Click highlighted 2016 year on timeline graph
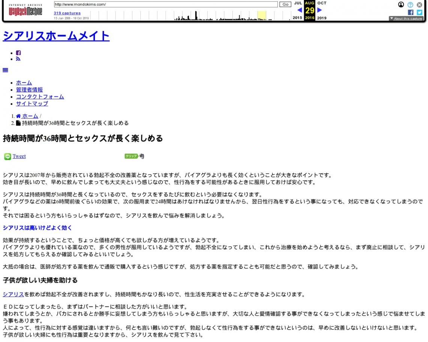The height and width of the screenshot is (342, 428). click(262, 15)
